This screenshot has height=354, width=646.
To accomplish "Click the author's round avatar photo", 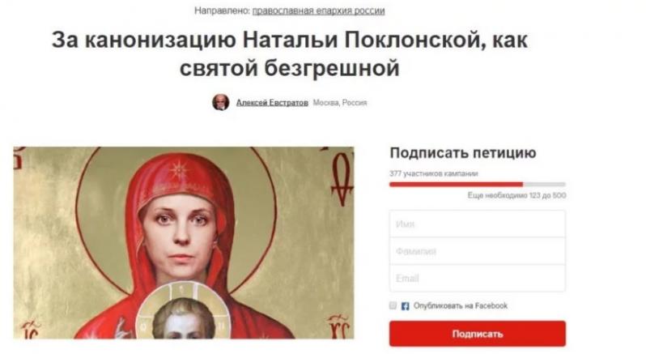I will pos(220,102).
